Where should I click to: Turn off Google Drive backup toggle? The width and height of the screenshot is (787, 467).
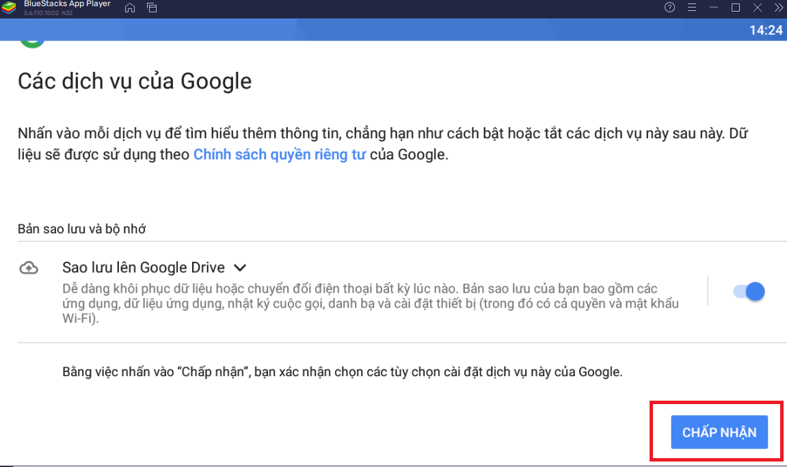coord(749,292)
